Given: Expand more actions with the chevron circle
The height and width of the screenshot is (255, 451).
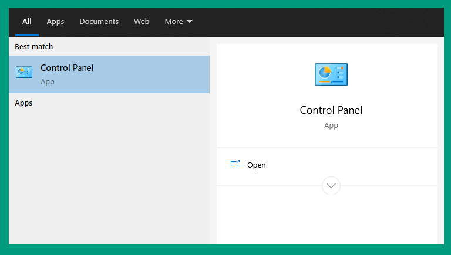Looking at the screenshot, I should point(331,186).
